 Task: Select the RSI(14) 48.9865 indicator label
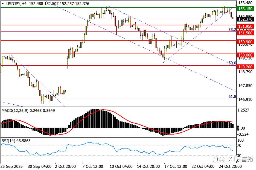click(x=16, y=141)
